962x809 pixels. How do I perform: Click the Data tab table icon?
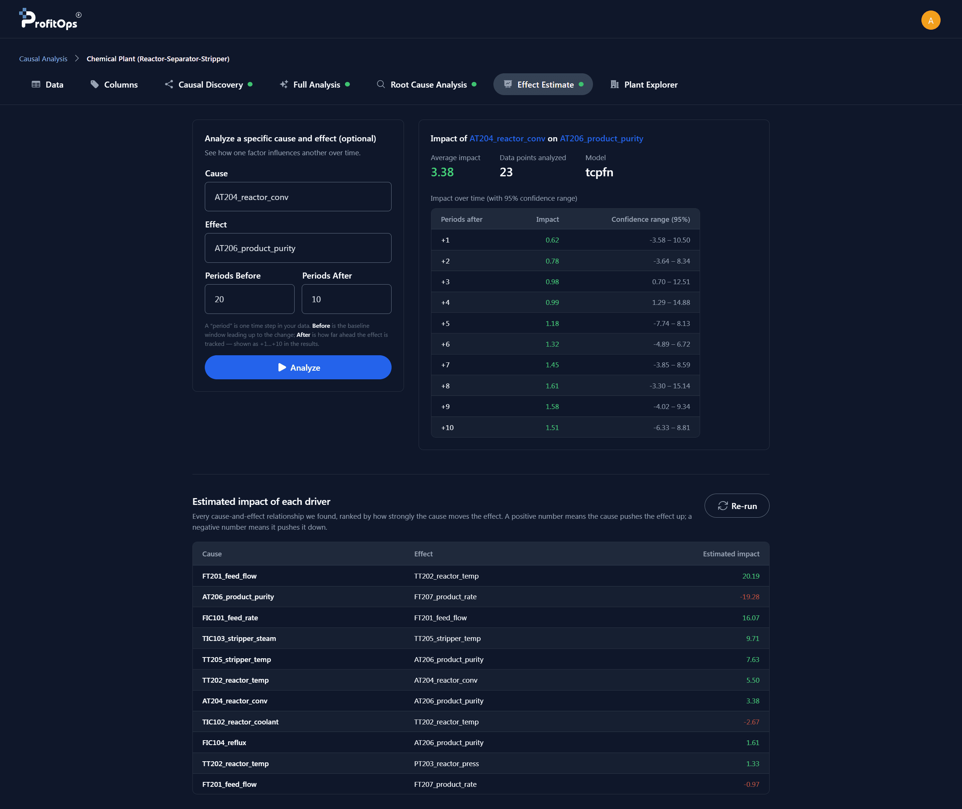[x=36, y=84]
